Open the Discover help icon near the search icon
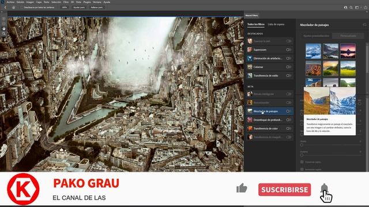The width and height of the screenshot is (369, 207). point(345,7)
